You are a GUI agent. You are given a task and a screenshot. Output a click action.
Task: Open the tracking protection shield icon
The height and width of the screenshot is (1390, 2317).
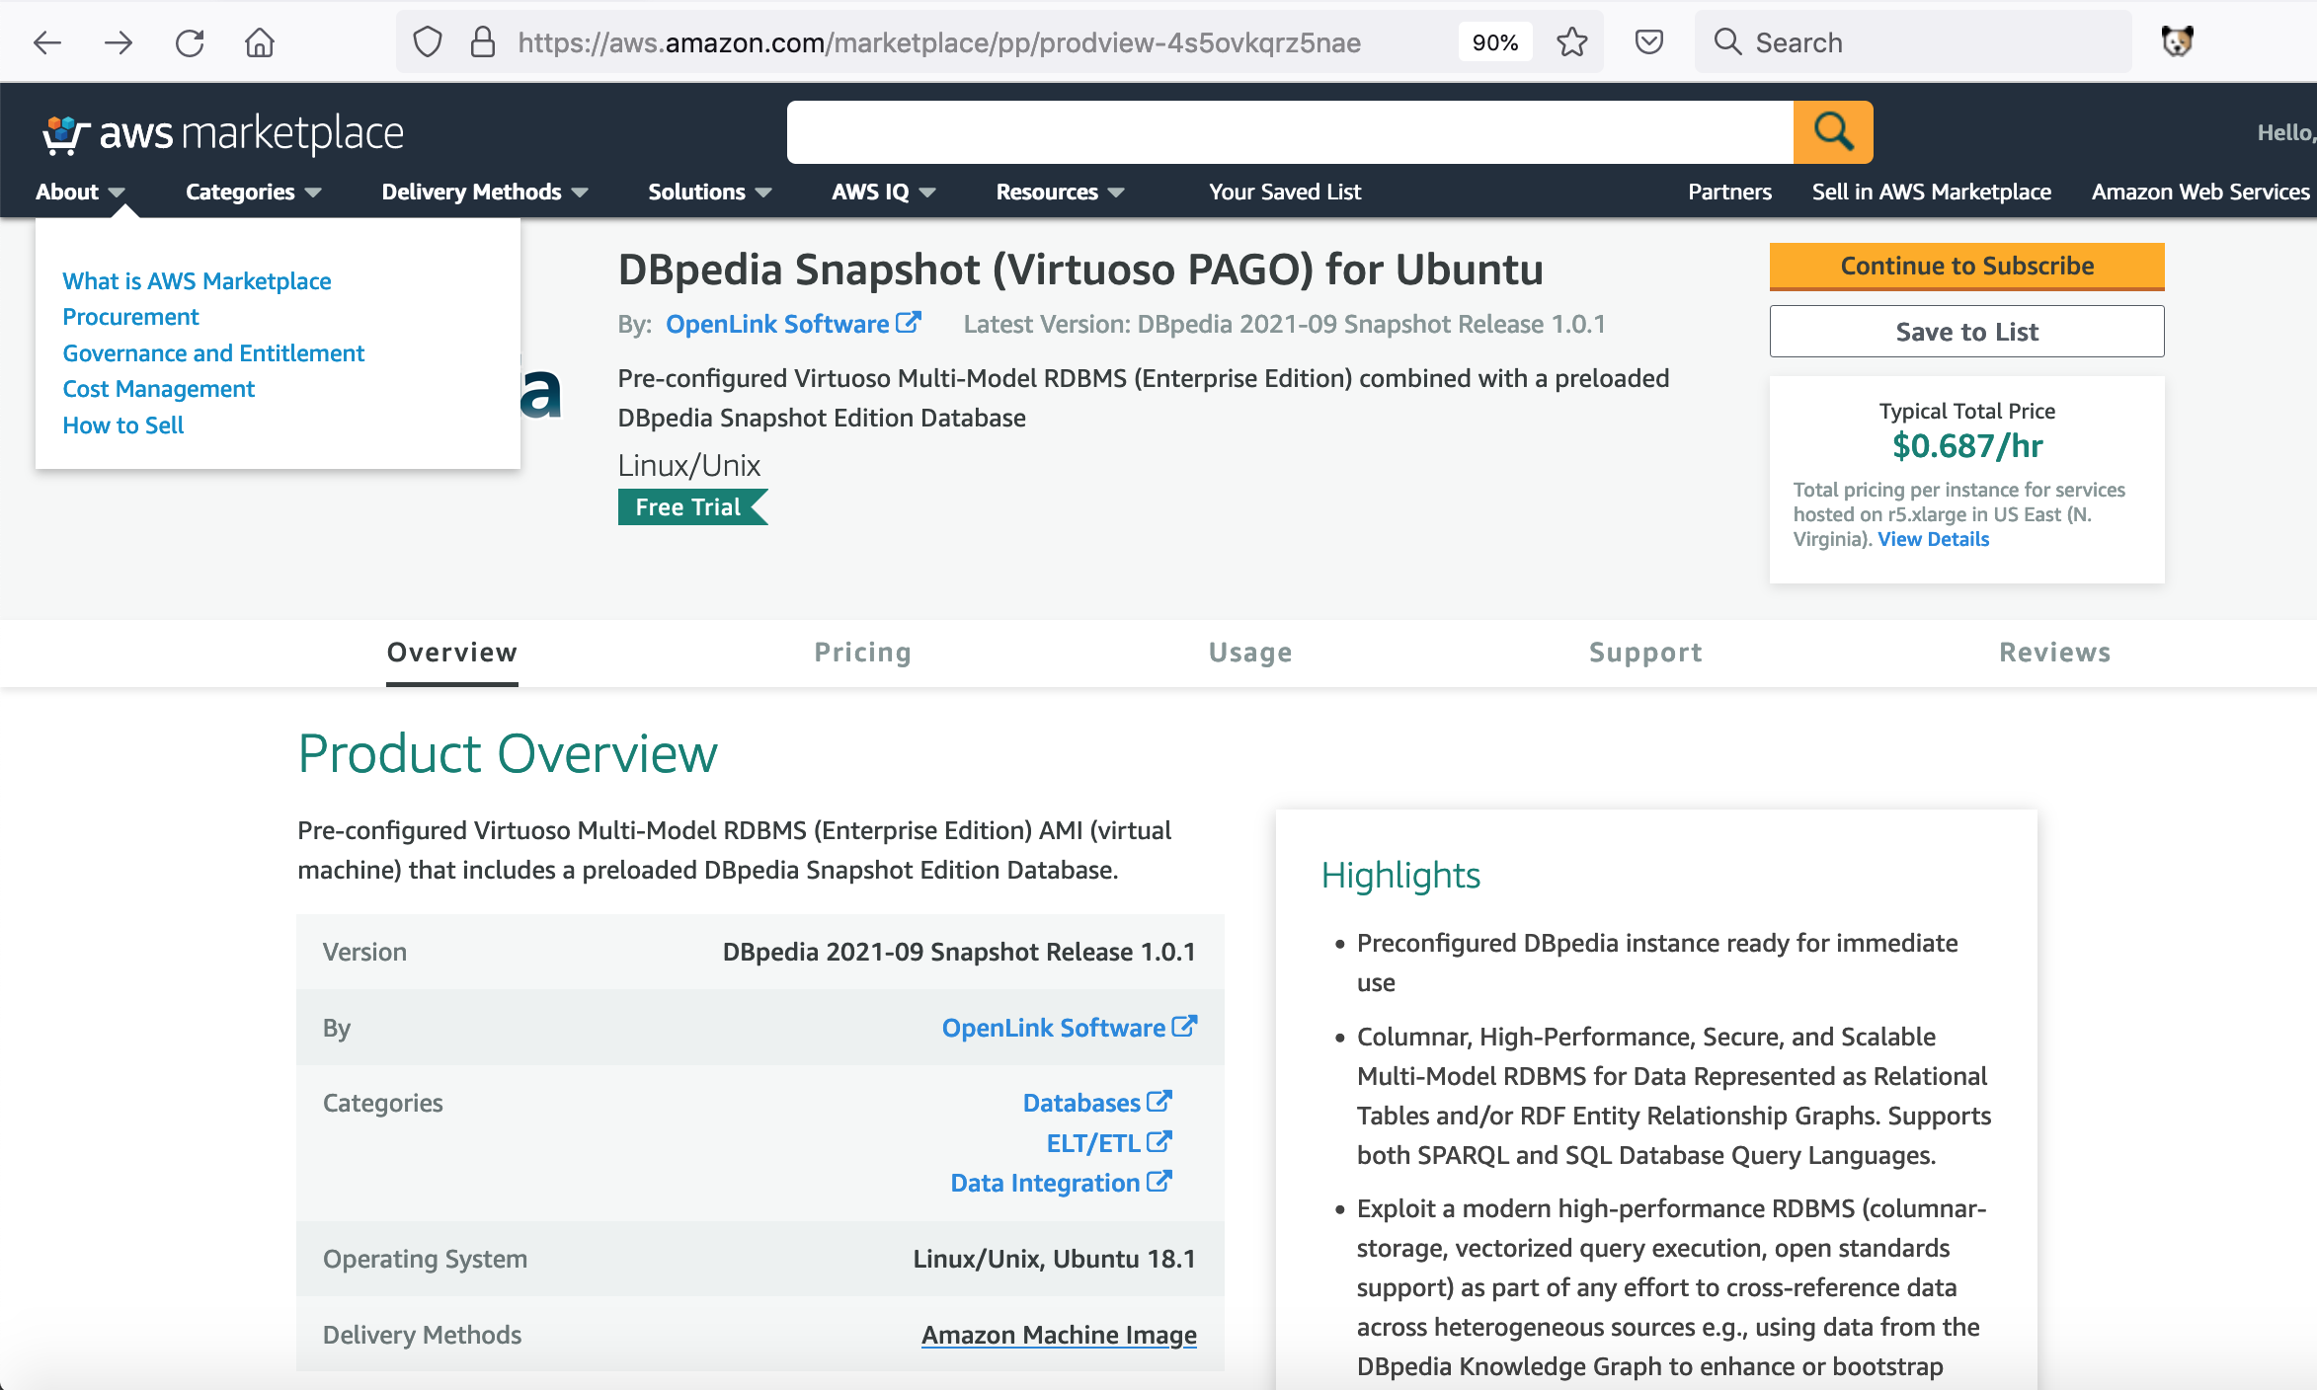[x=427, y=42]
